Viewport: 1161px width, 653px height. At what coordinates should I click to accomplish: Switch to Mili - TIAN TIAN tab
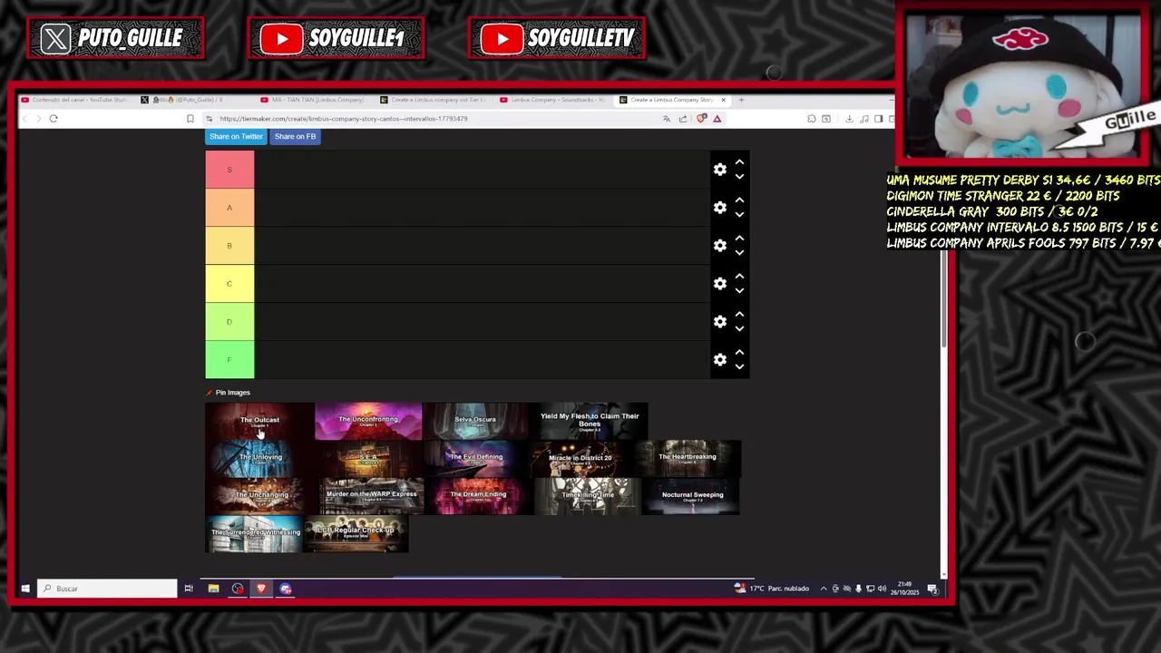pyautogui.click(x=313, y=100)
